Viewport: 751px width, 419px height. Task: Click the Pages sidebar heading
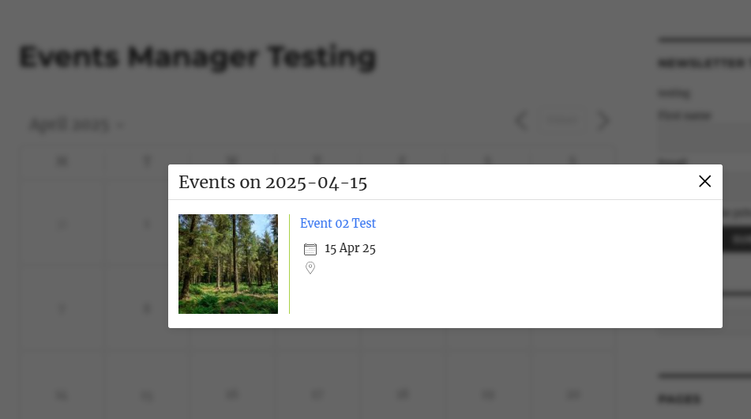point(679,399)
